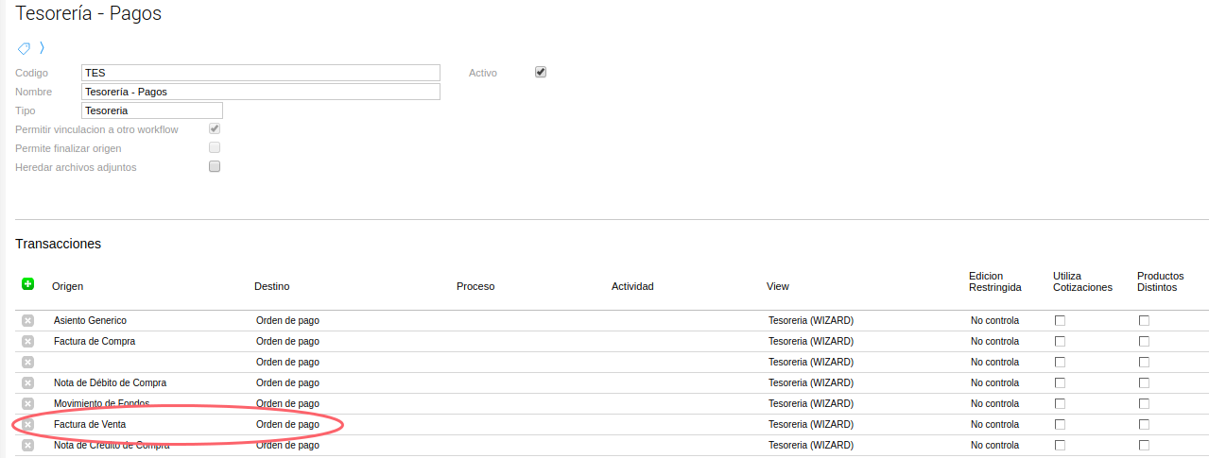Click the Nombre text field
Screen dimensions: 1209x458
pos(261,92)
